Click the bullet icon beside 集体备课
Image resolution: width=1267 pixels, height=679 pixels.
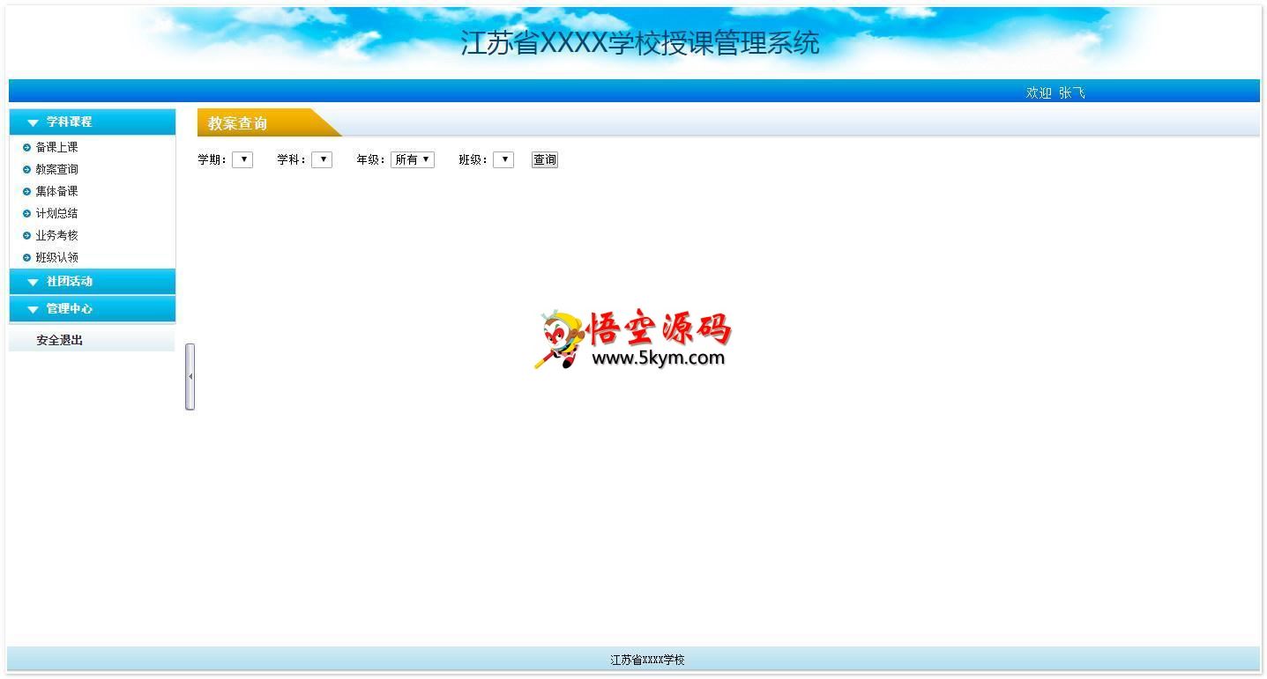[26, 191]
